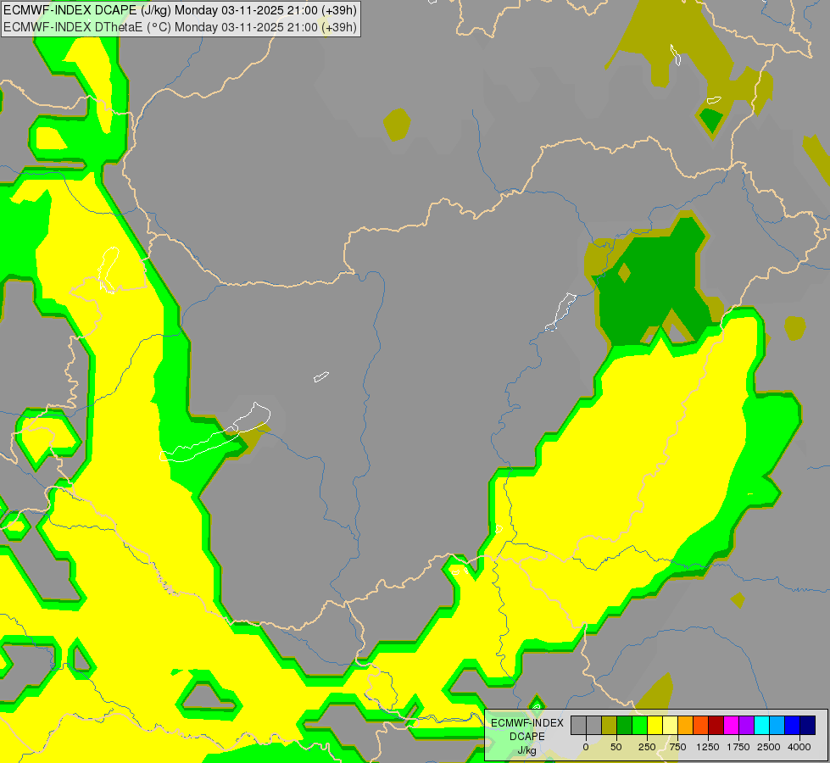Click the olive color swatch in the legend

(x=610, y=725)
